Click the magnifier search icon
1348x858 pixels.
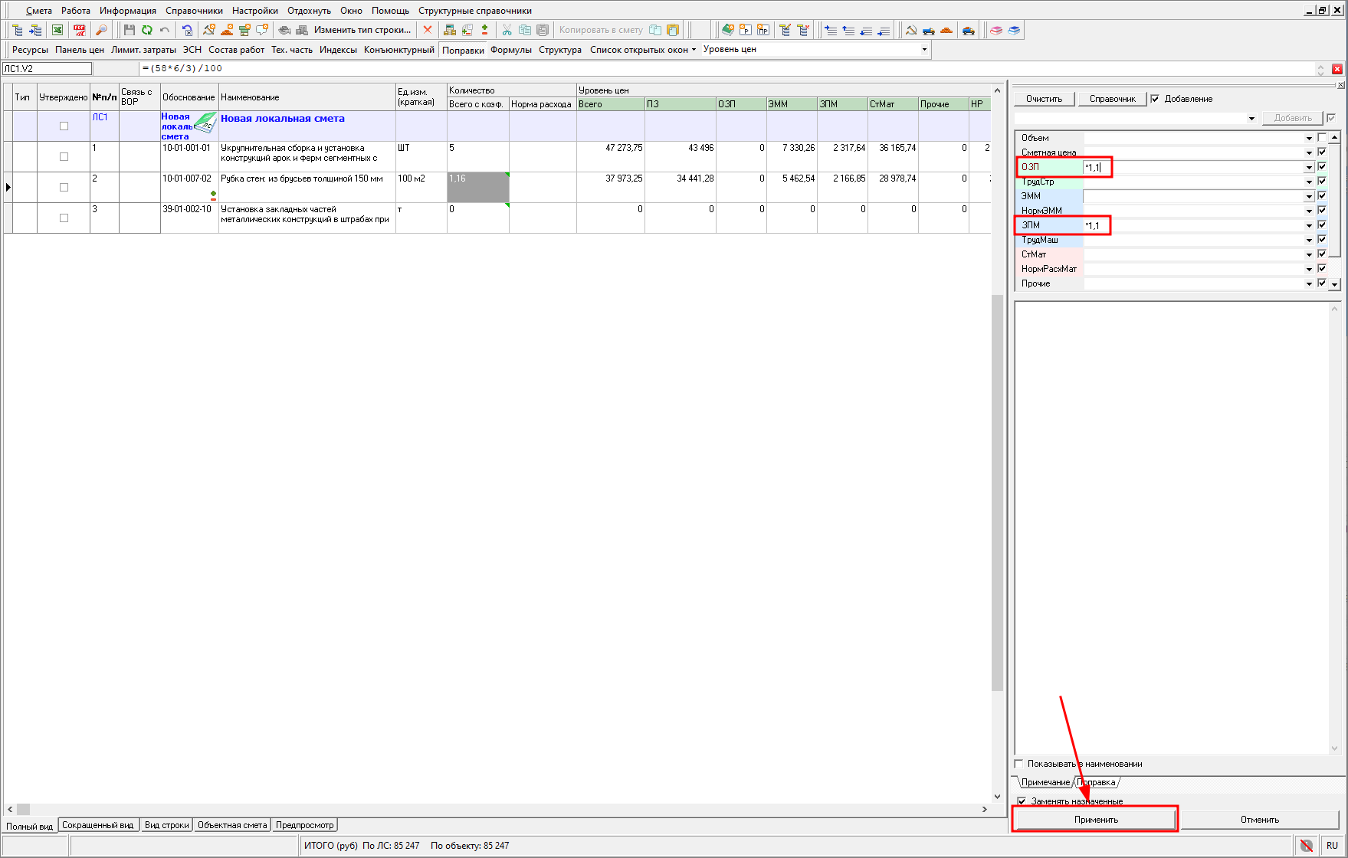click(x=101, y=30)
